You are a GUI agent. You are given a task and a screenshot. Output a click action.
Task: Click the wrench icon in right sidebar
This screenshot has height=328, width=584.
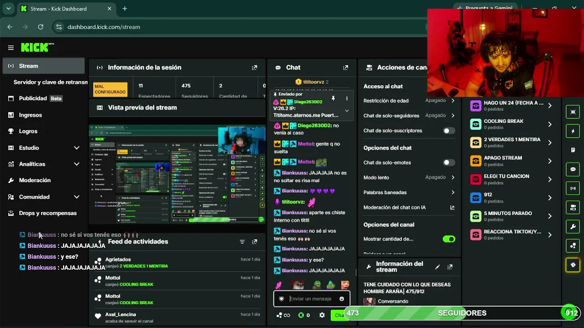coord(573,226)
